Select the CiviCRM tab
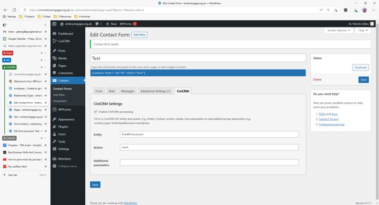 click(x=183, y=91)
